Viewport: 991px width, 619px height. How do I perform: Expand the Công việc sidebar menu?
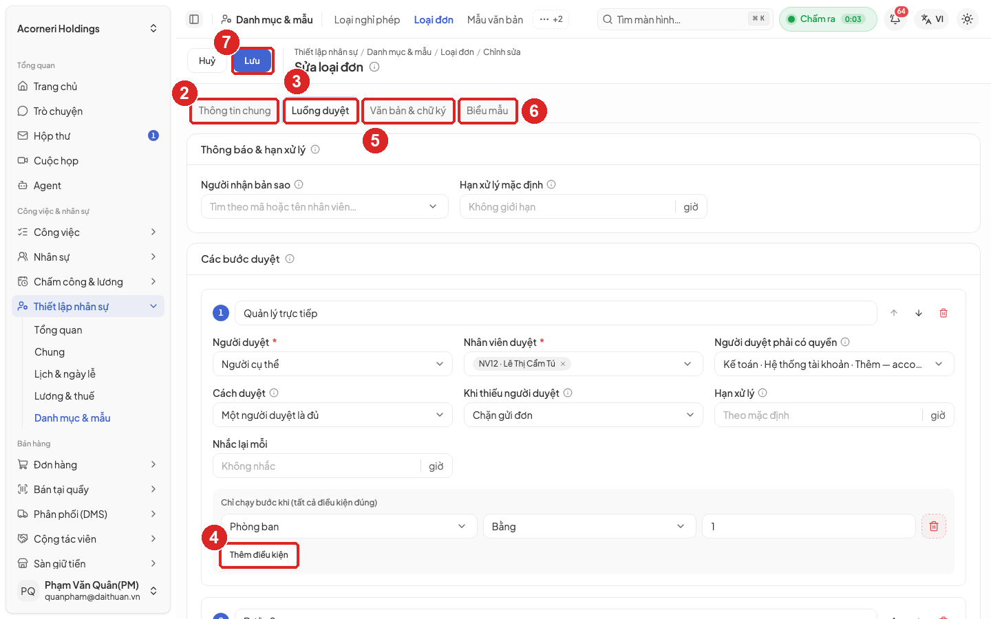[x=88, y=232]
